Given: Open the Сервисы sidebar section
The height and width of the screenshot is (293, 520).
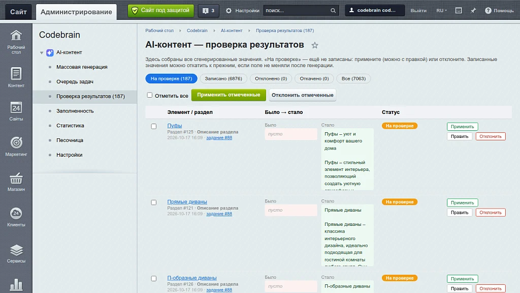Looking at the screenshot, I should coord(16,253).
